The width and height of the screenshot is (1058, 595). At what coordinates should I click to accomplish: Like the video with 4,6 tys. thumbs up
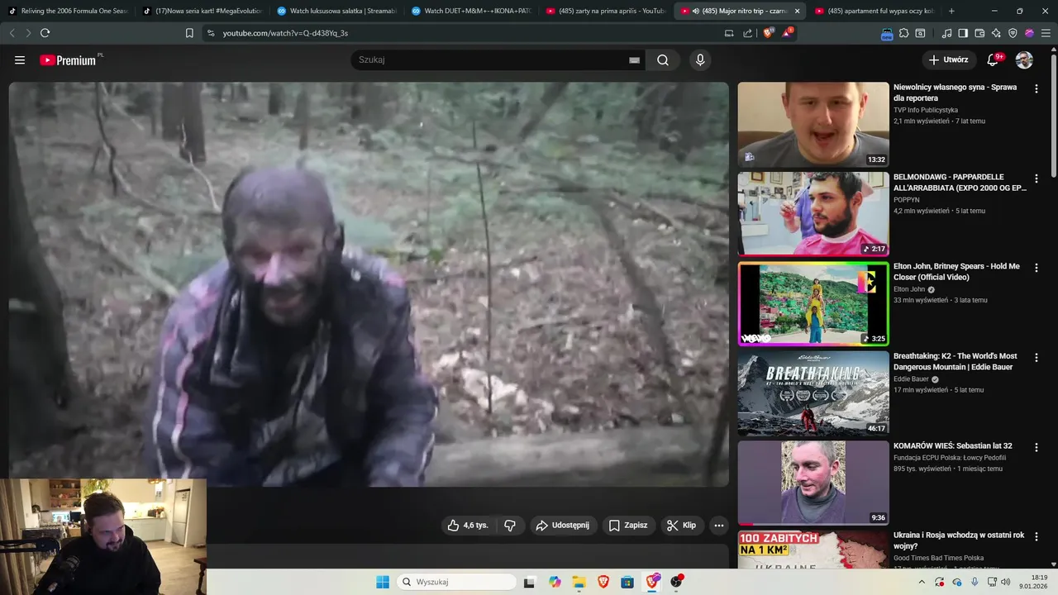469,526
